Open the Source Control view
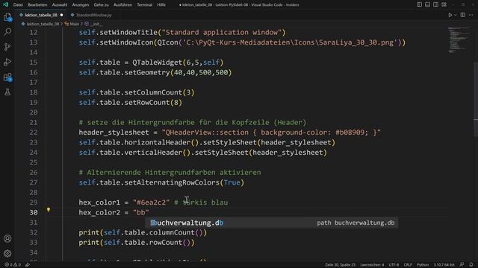The image size is (478, 268). coord(7,47)
